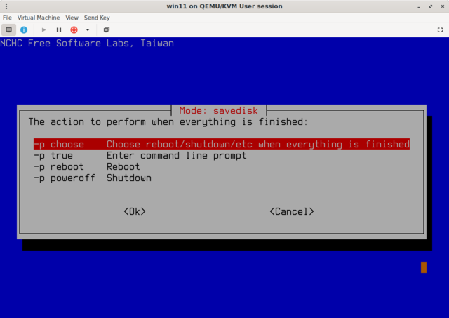Click the <Ok> button
The width and height of the screenshot is (449, 318).
[134, 211]
